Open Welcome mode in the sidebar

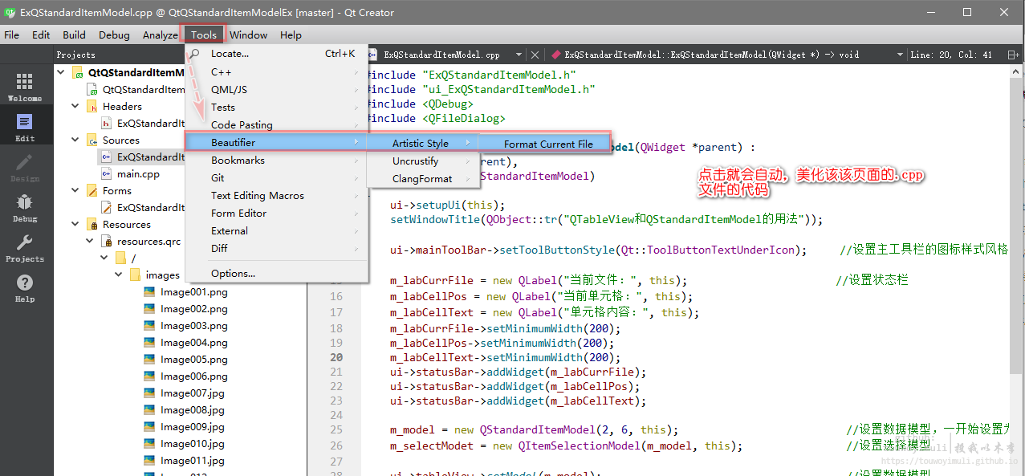[25, 87]
